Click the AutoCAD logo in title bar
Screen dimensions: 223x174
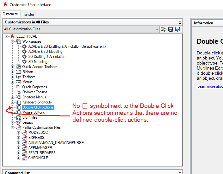(x=5, y=4)
